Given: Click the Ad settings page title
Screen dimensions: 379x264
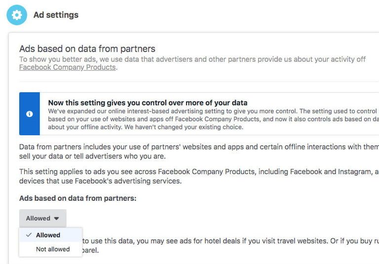Looking at the screenshot, I should click(x=56, y=15).
